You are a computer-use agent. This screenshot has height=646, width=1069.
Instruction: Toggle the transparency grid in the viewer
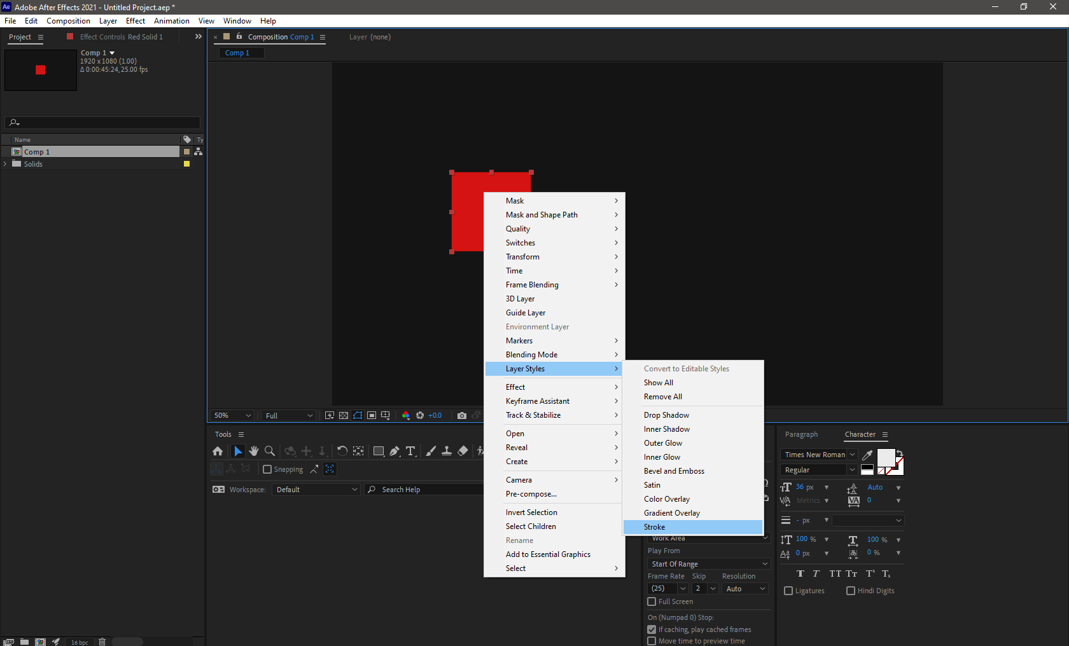coord(343,415)
